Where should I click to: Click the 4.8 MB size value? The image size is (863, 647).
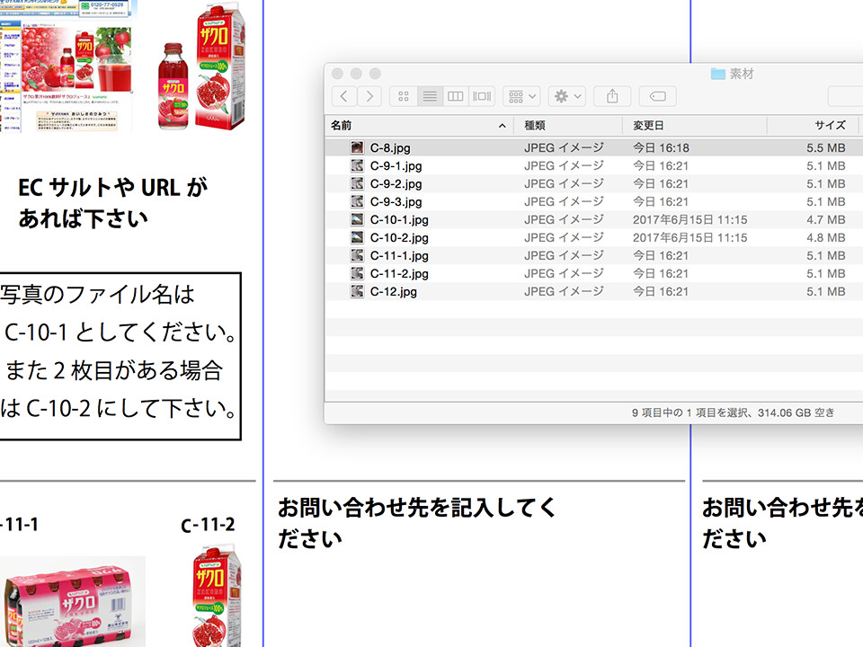pos(825,237)
